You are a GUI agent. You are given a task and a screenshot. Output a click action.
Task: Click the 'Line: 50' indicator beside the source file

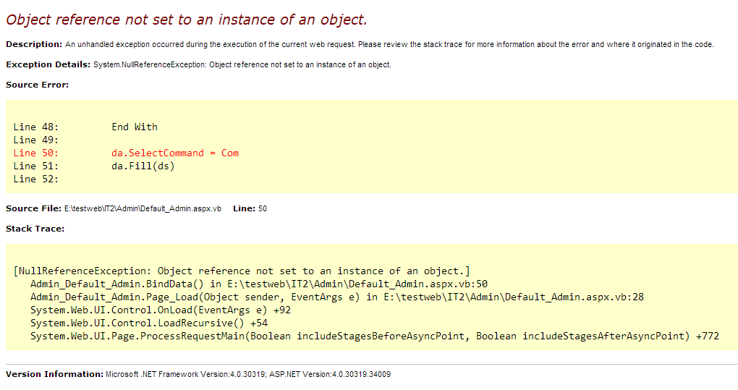(x=250, y=208)
